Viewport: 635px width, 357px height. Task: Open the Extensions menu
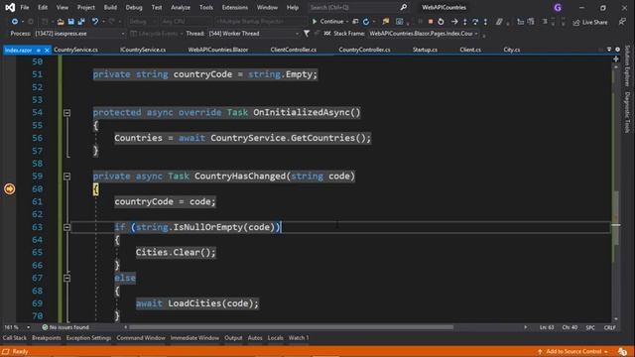[235, 7]
